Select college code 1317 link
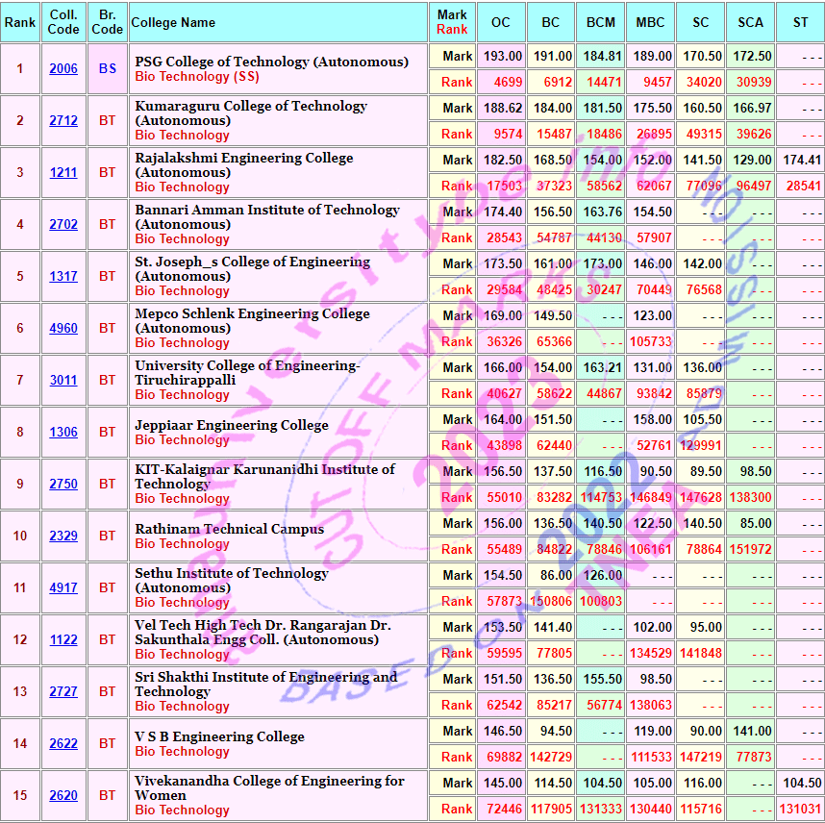This screenshot has width=825, height=823. coord(63,277)
